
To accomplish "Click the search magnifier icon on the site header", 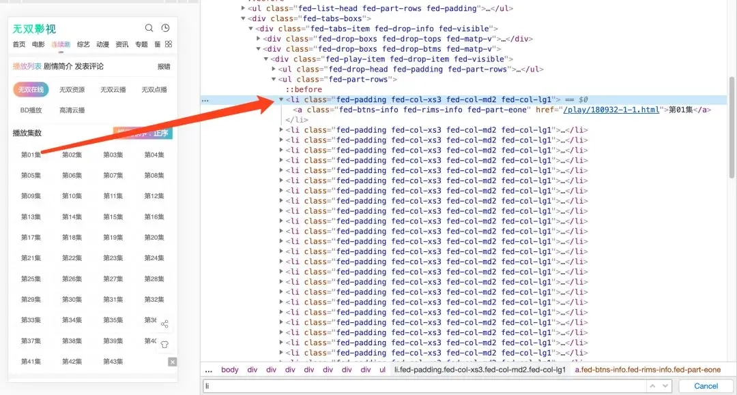I will (x=149, y=28).
